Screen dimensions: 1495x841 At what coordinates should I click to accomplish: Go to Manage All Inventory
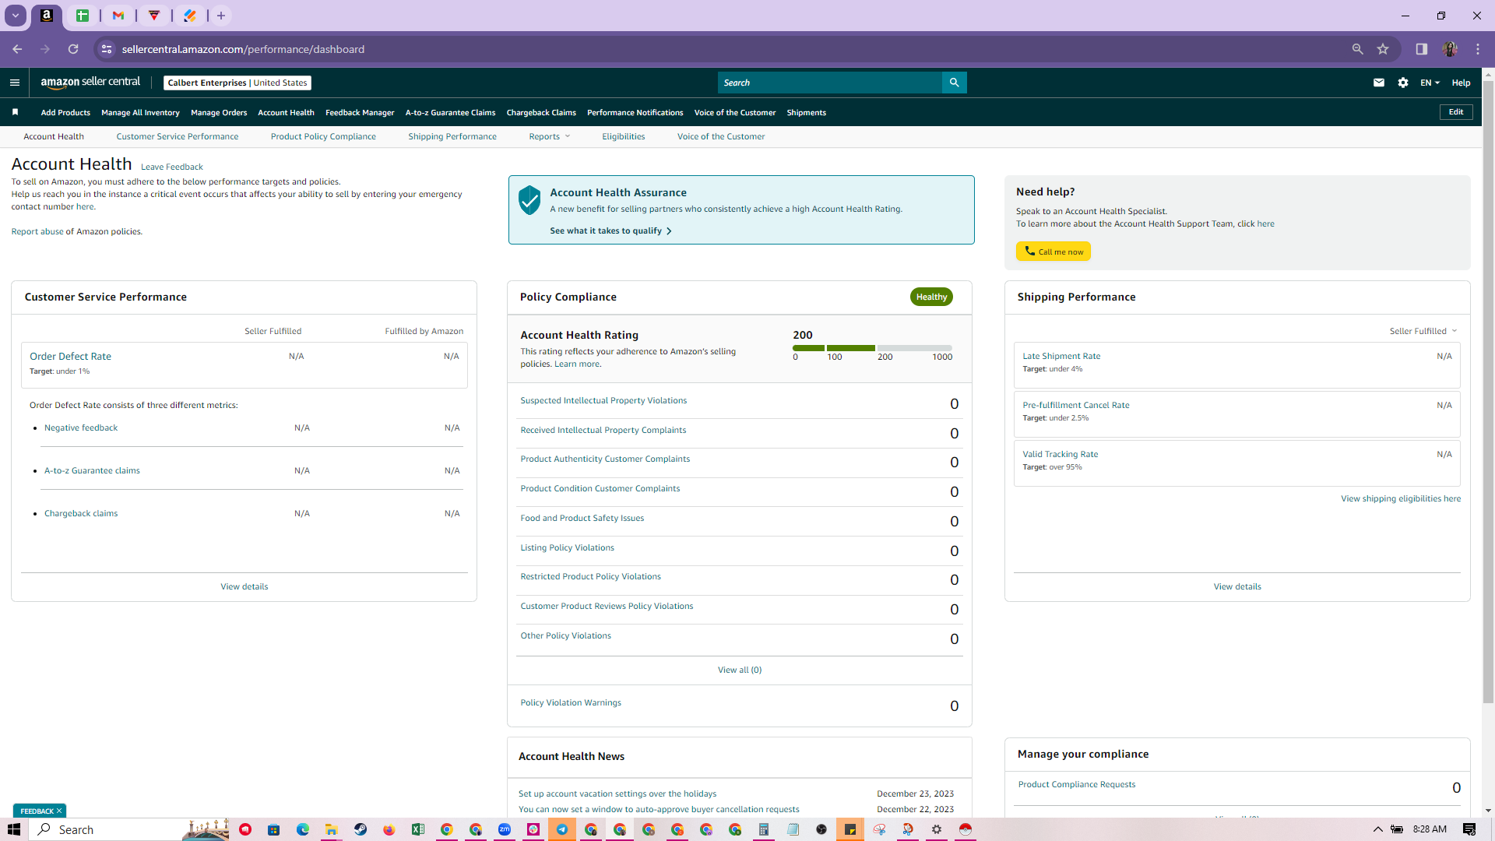pyautogui.click(x=140, y=113)
